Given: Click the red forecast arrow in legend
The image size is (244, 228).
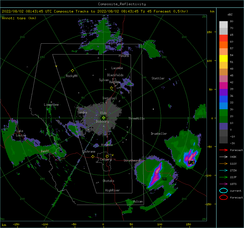Looking at the screenshot, I should point(223,150).
